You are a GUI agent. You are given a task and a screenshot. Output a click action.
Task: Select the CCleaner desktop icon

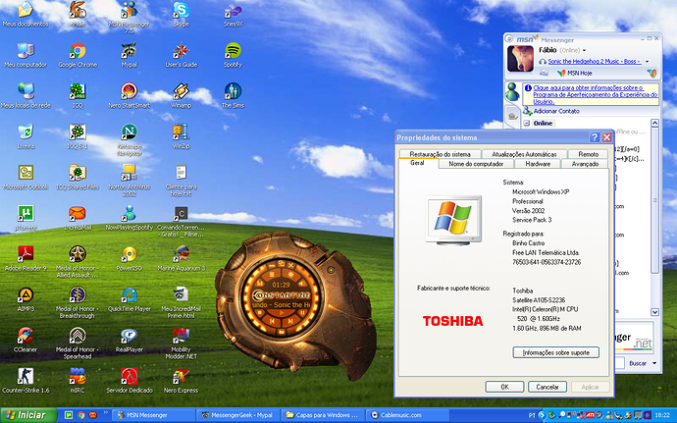pyautogui.click(x=26, y=340)
